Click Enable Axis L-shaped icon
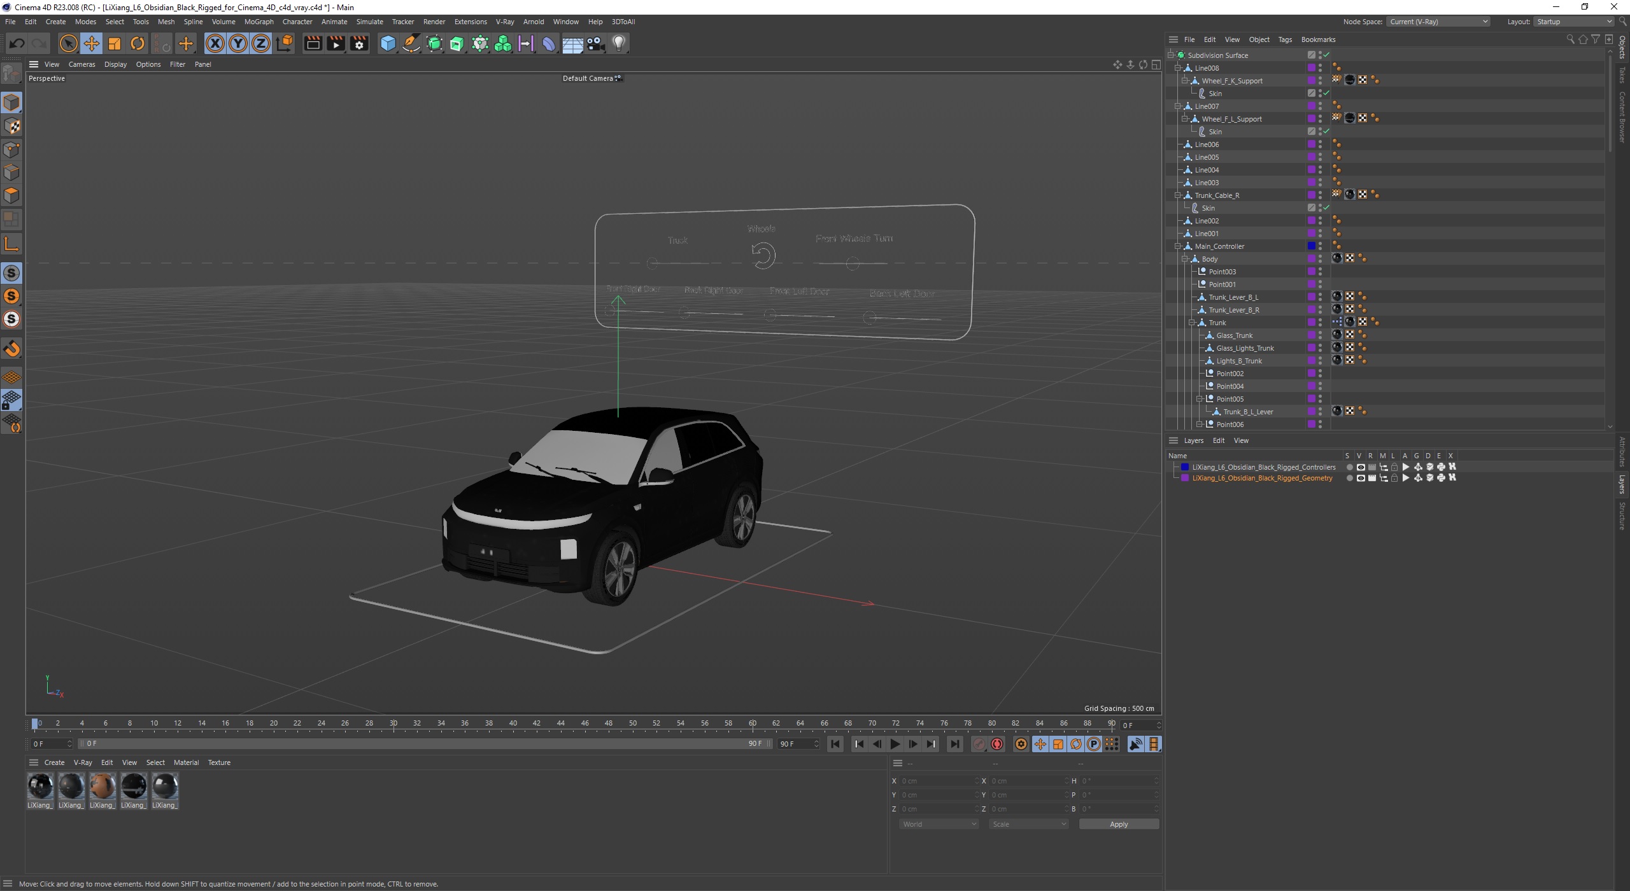1630x891 pixels. point(11,243)
